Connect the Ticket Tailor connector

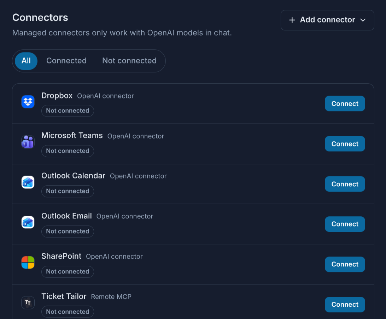click(x=345, y=305)
